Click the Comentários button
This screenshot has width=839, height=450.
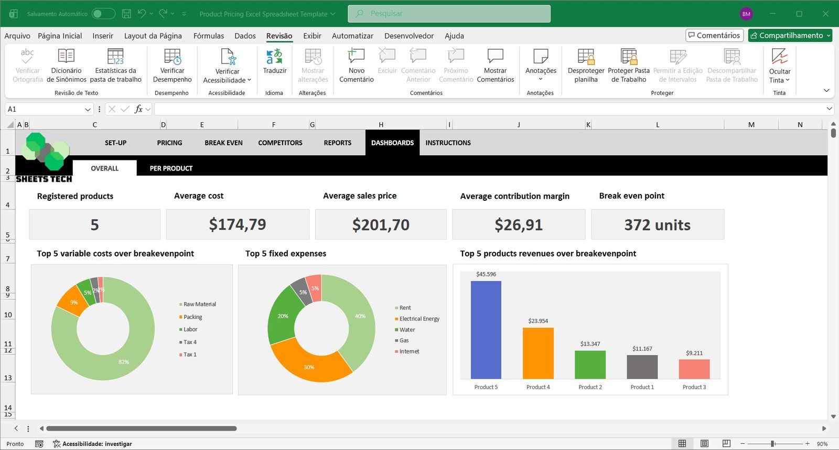click(714, 35)
